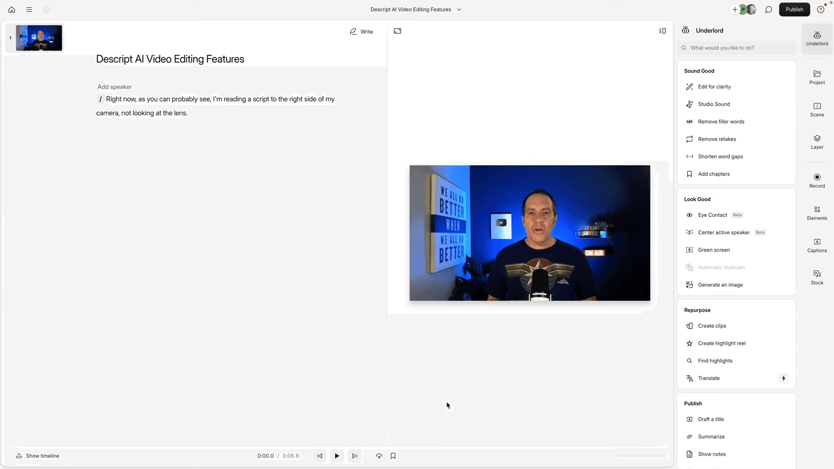Open the Record panel
The height and width of the screenshot is (469, 834).
816,180
